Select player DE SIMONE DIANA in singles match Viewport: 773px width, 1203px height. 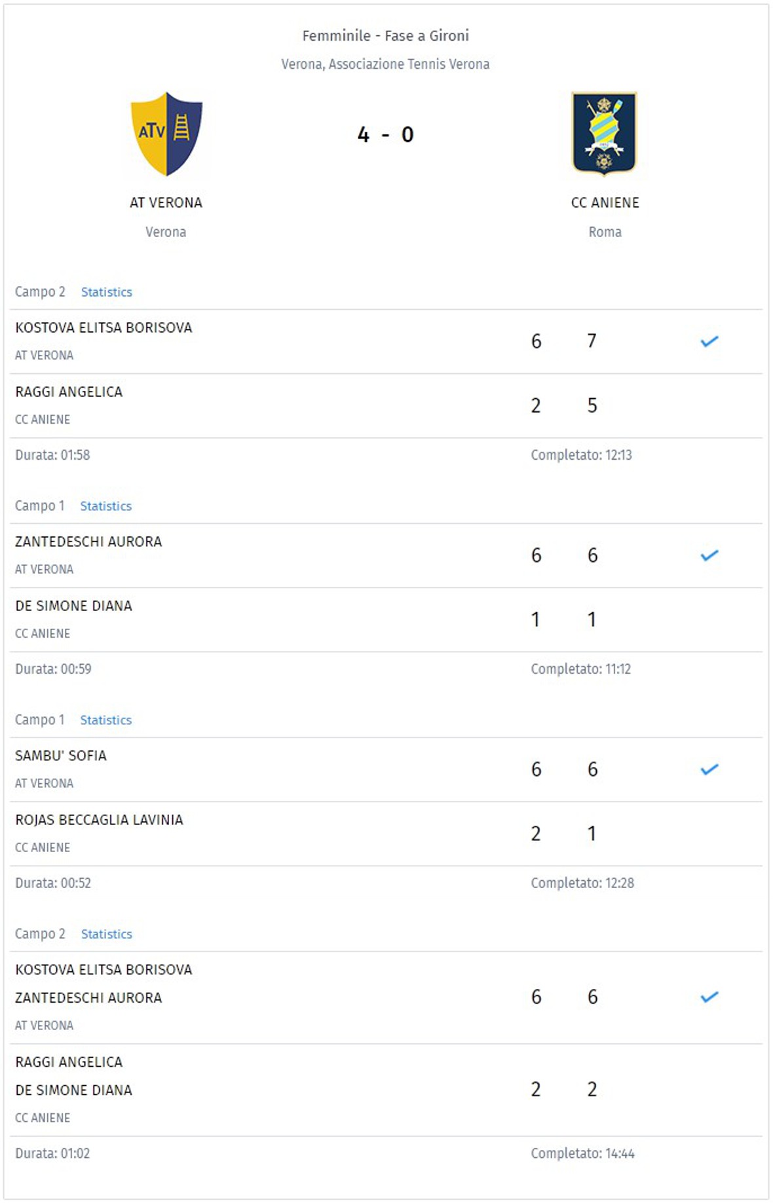[73, 606]
